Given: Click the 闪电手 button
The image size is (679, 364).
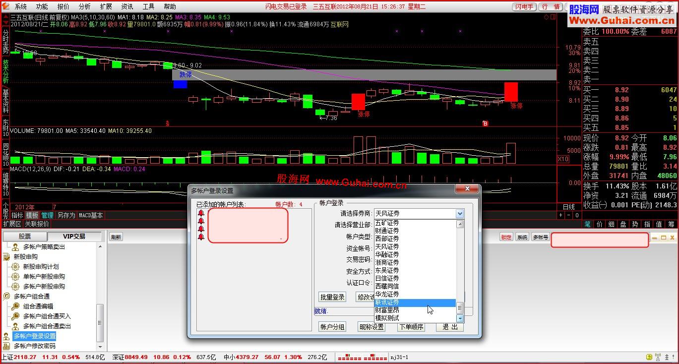Looking at the screenshot, I should 524,6.
